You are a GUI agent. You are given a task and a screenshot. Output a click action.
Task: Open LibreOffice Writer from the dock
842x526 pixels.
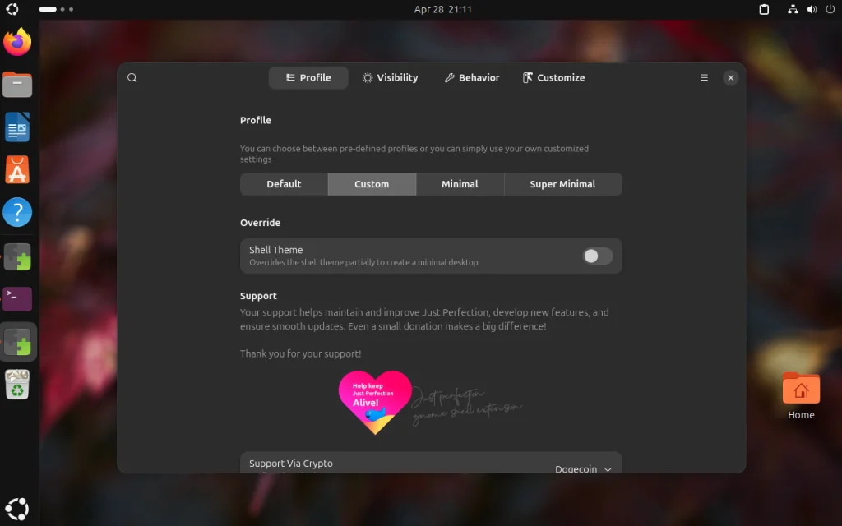click(17, 127)
